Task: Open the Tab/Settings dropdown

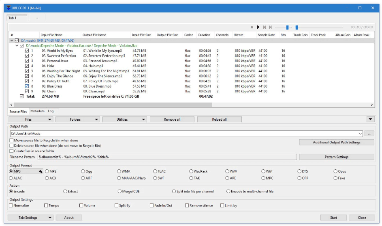Action: click(30, 217)
